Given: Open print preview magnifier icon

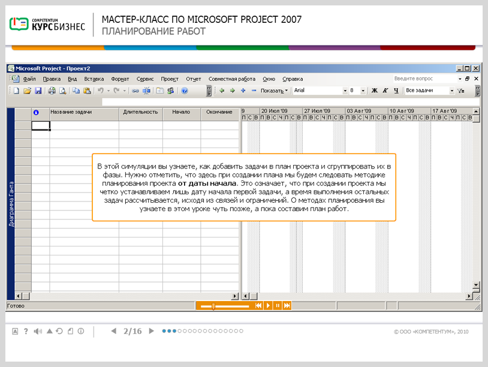Looking at the screenshot, I should tap(62, 91).
